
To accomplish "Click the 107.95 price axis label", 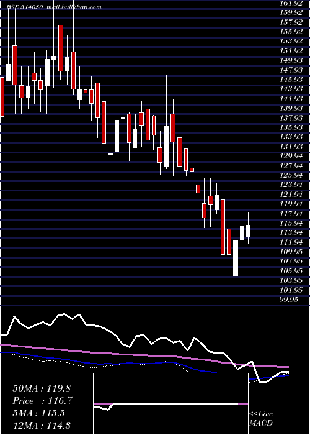I will (291, 262).
